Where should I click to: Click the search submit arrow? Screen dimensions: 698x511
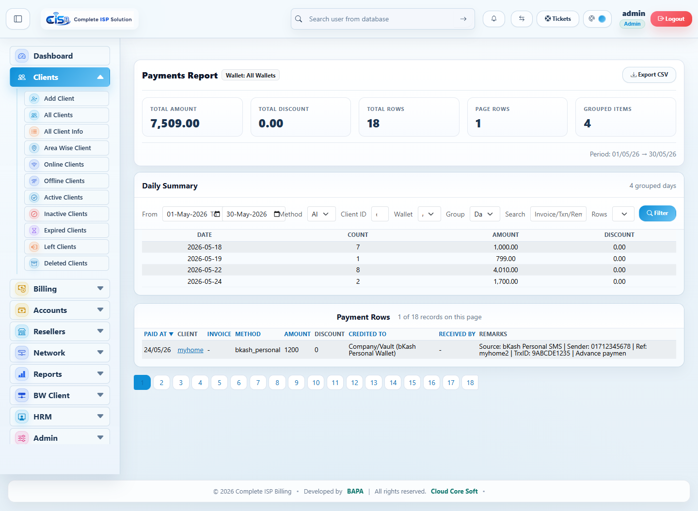click(x=463, y=19)
